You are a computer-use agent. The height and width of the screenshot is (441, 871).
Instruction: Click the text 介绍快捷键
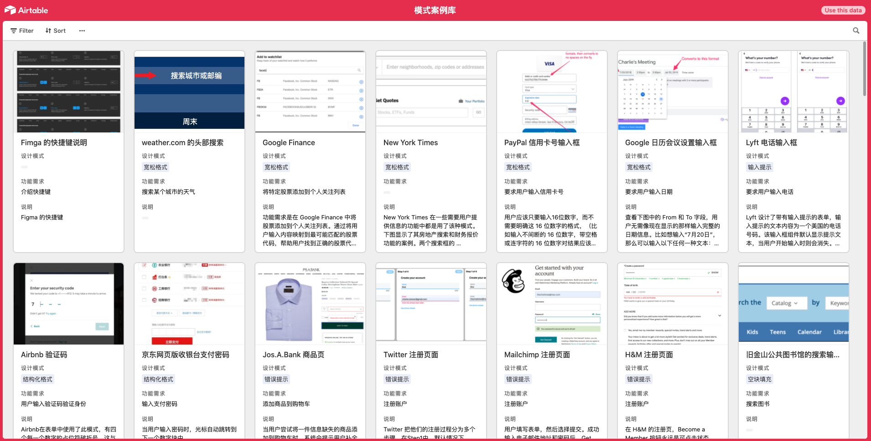pos(36,192)
